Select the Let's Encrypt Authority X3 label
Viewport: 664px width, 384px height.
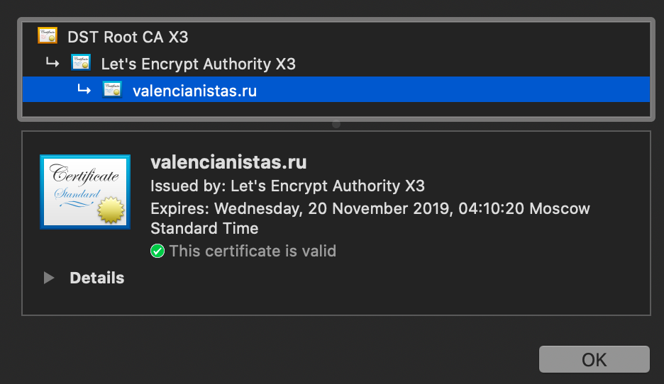[198, 64]
